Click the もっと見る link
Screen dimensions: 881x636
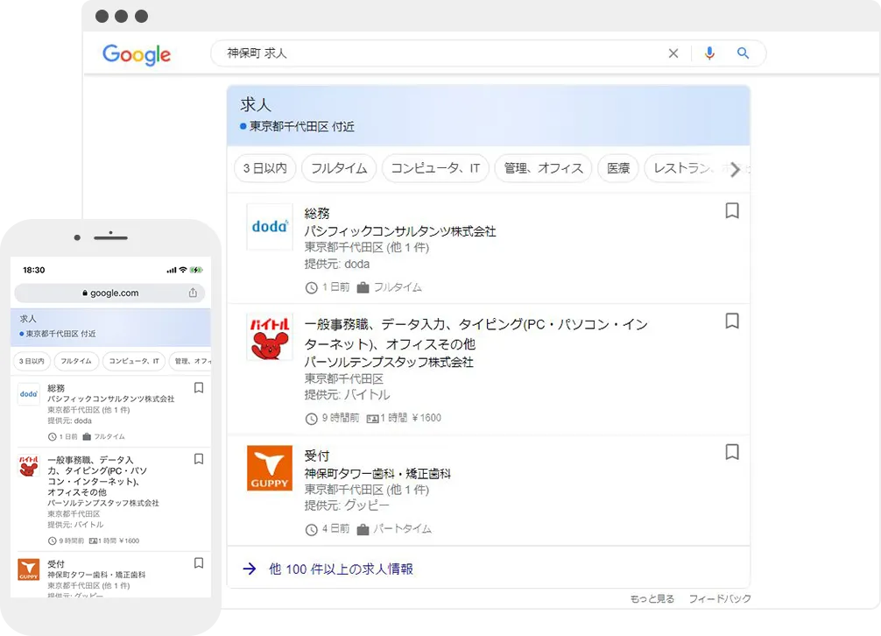point(652,599)
